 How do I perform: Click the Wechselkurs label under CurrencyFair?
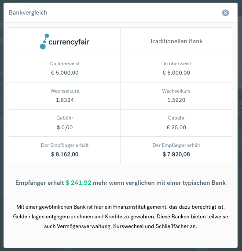tap(65, 91)
